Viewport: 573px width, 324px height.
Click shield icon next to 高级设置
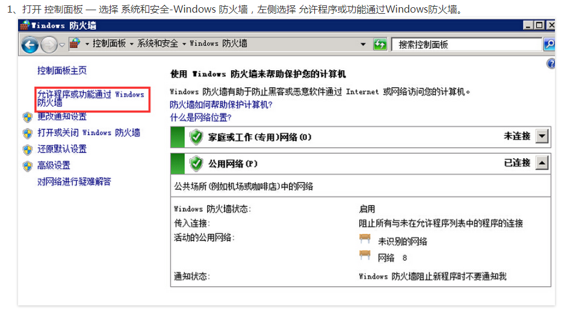[28, 166]
